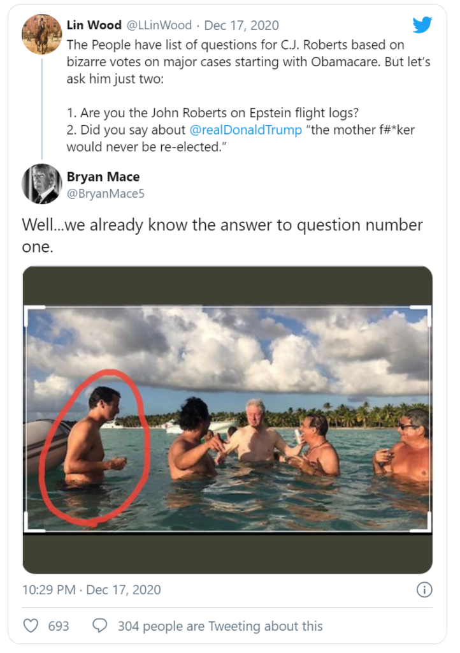The width and height of the screenshot is (460, 653).
Task: Open Bryan Mace's profile picture
Action: click(41, 184)
